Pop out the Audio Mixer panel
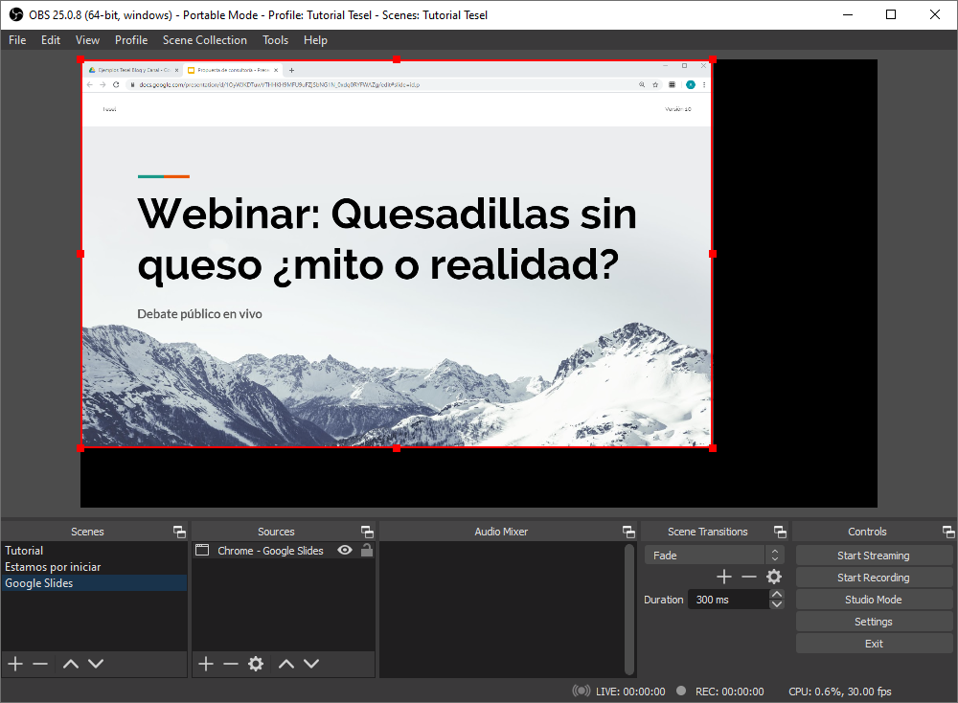958x703 pixels. tap(628, 531)
